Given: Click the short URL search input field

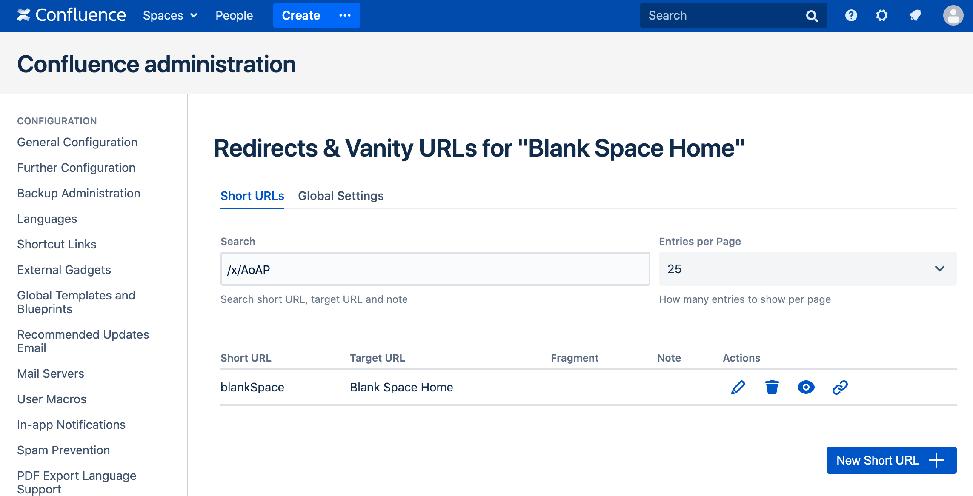Looking at the screenshot, I should tap(435, 269).
